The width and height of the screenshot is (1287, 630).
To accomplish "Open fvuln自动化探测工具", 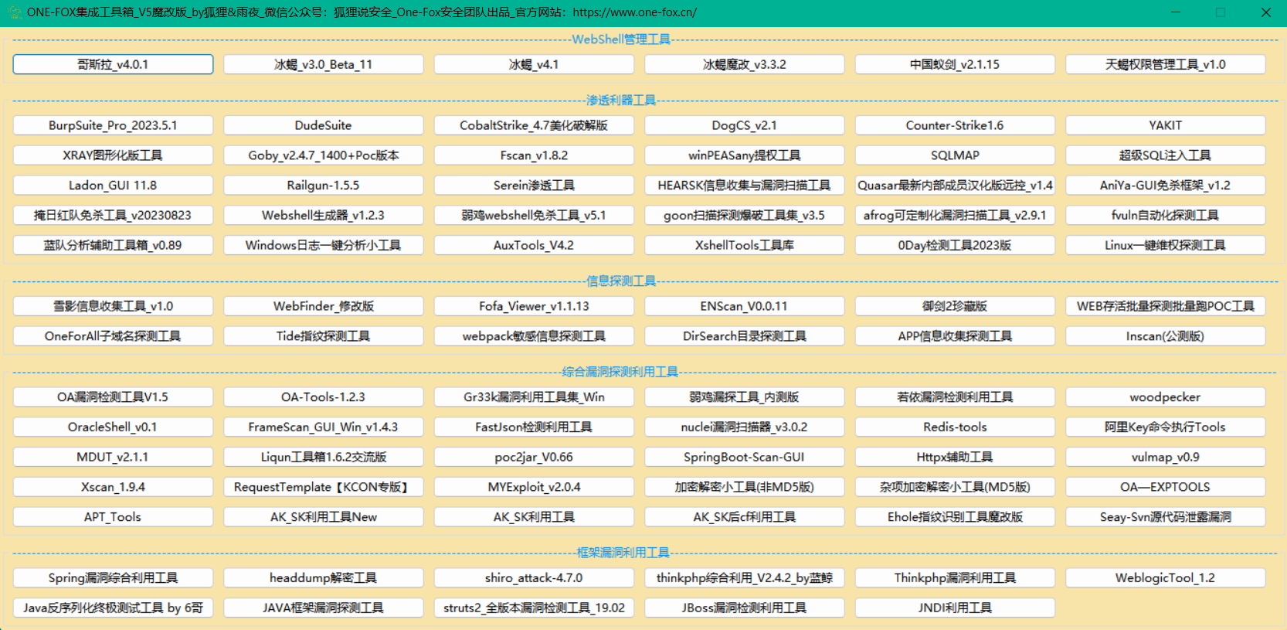I will (1166, 216).
